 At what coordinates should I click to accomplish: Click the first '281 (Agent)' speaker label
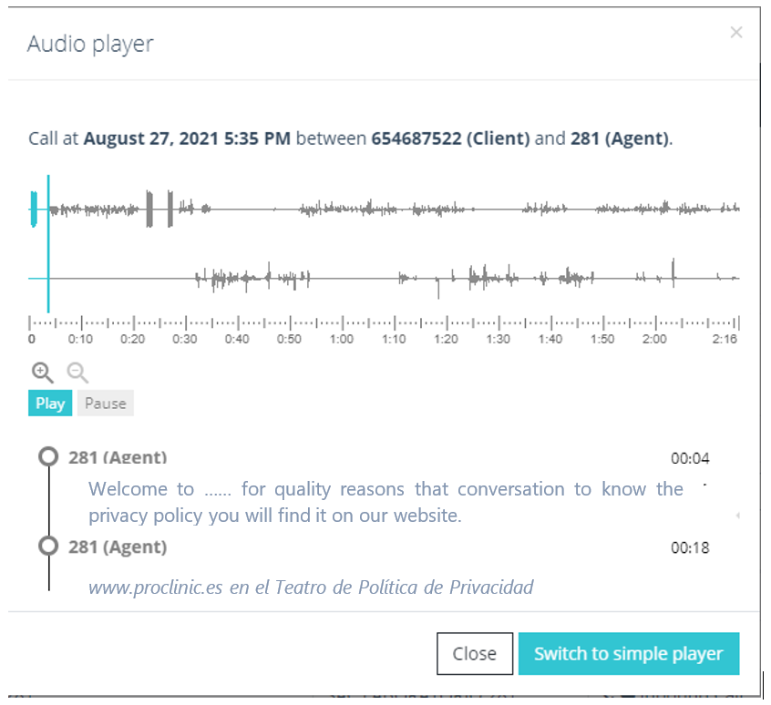pos(118,457)
